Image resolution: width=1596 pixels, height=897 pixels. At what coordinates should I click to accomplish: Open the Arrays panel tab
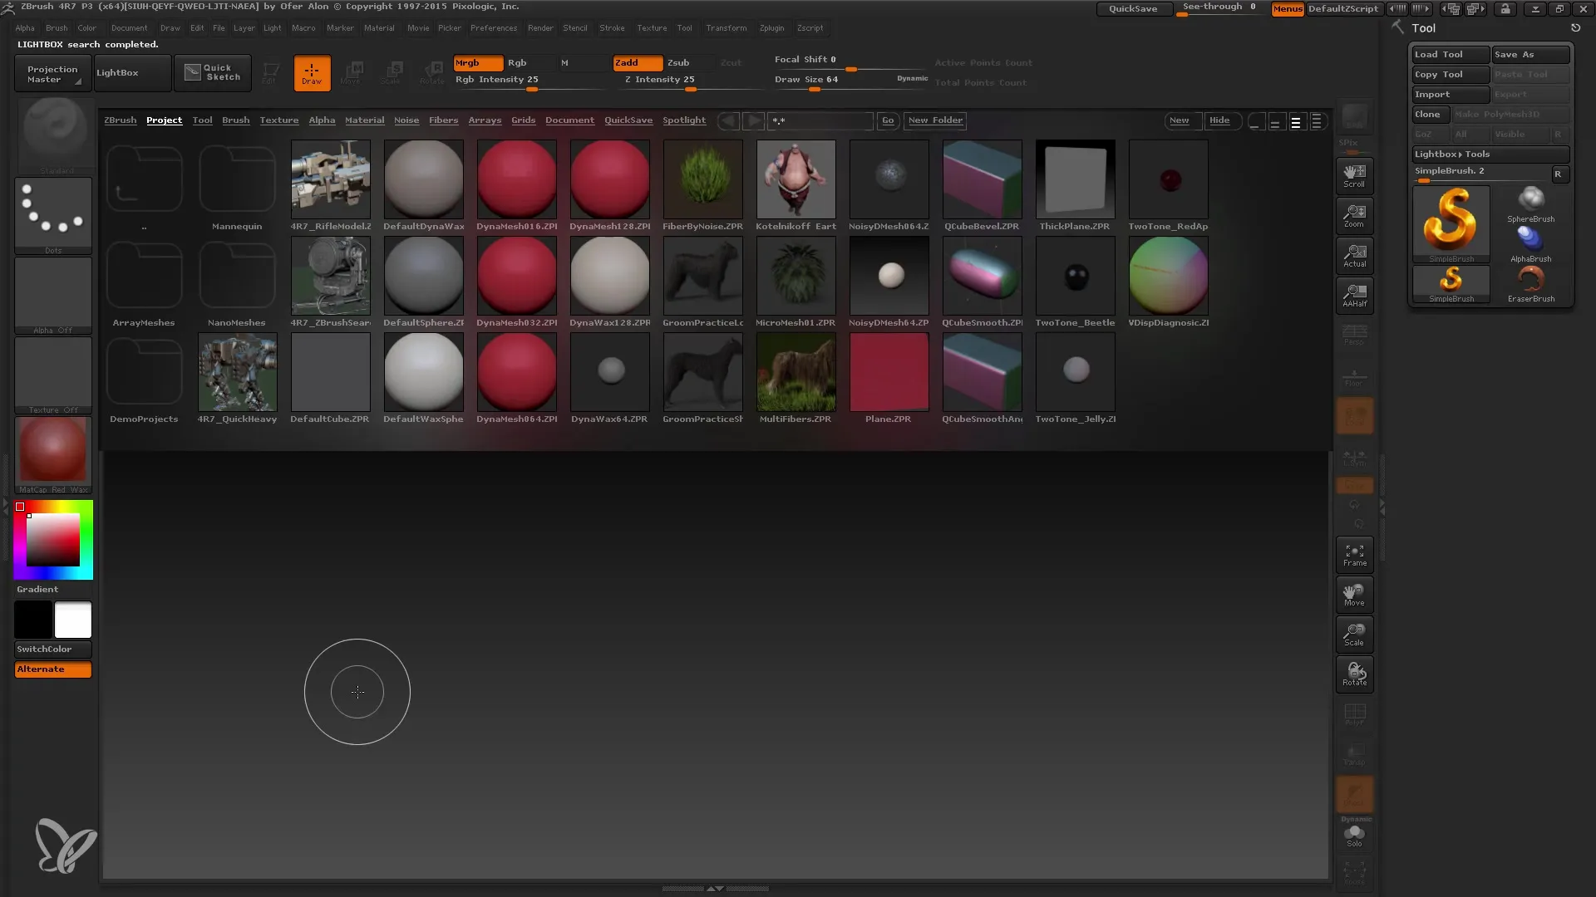pyautogui.click(x=484, y=120)
